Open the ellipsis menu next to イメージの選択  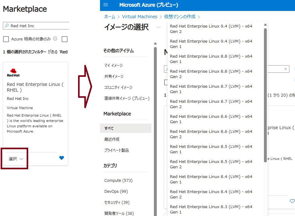[x=159, y=27]
